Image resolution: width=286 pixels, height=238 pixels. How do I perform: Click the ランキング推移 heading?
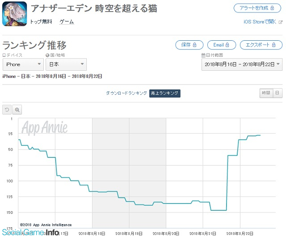(34, 45)
